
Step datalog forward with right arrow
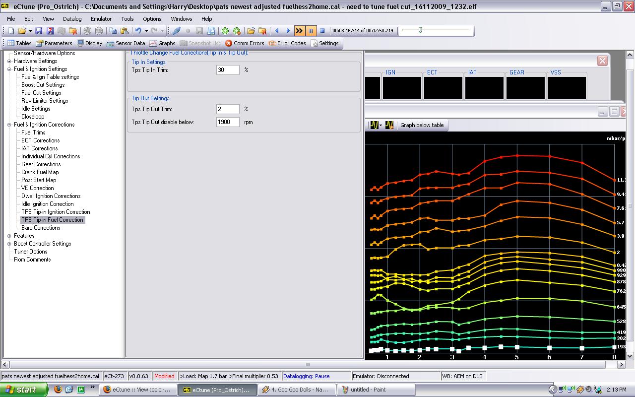(x=288, y=31)
